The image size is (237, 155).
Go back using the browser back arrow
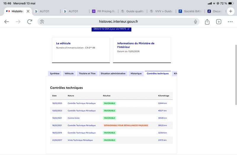[7, 22]
